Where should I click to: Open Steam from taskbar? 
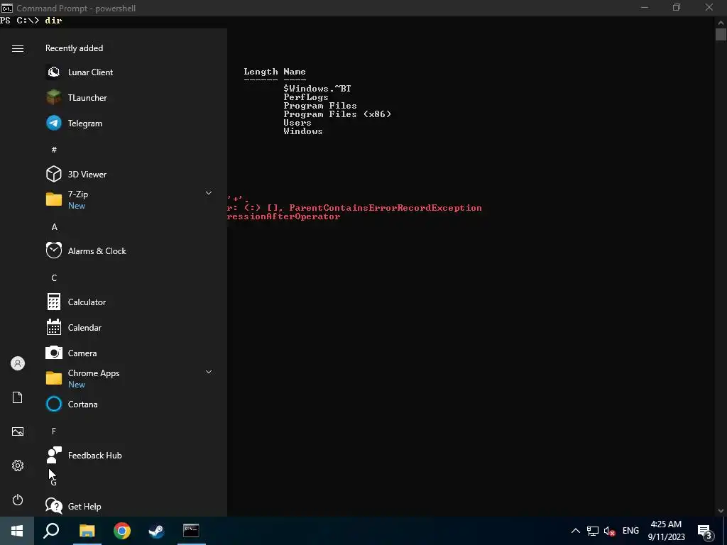[156, 531]
